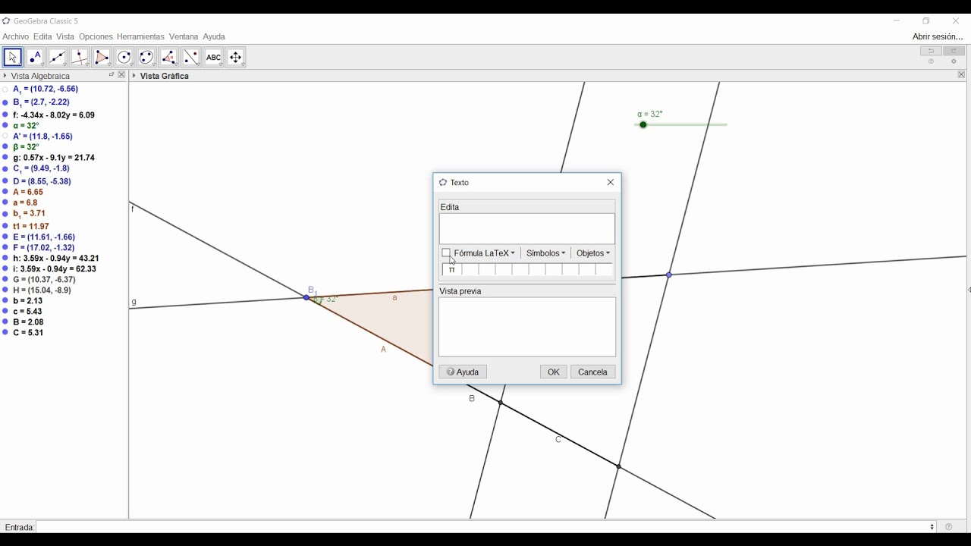This screenshot has width=971, height=546.
Task: Close the Vista Algebraica panel
Action: click(x=121, y=75)
